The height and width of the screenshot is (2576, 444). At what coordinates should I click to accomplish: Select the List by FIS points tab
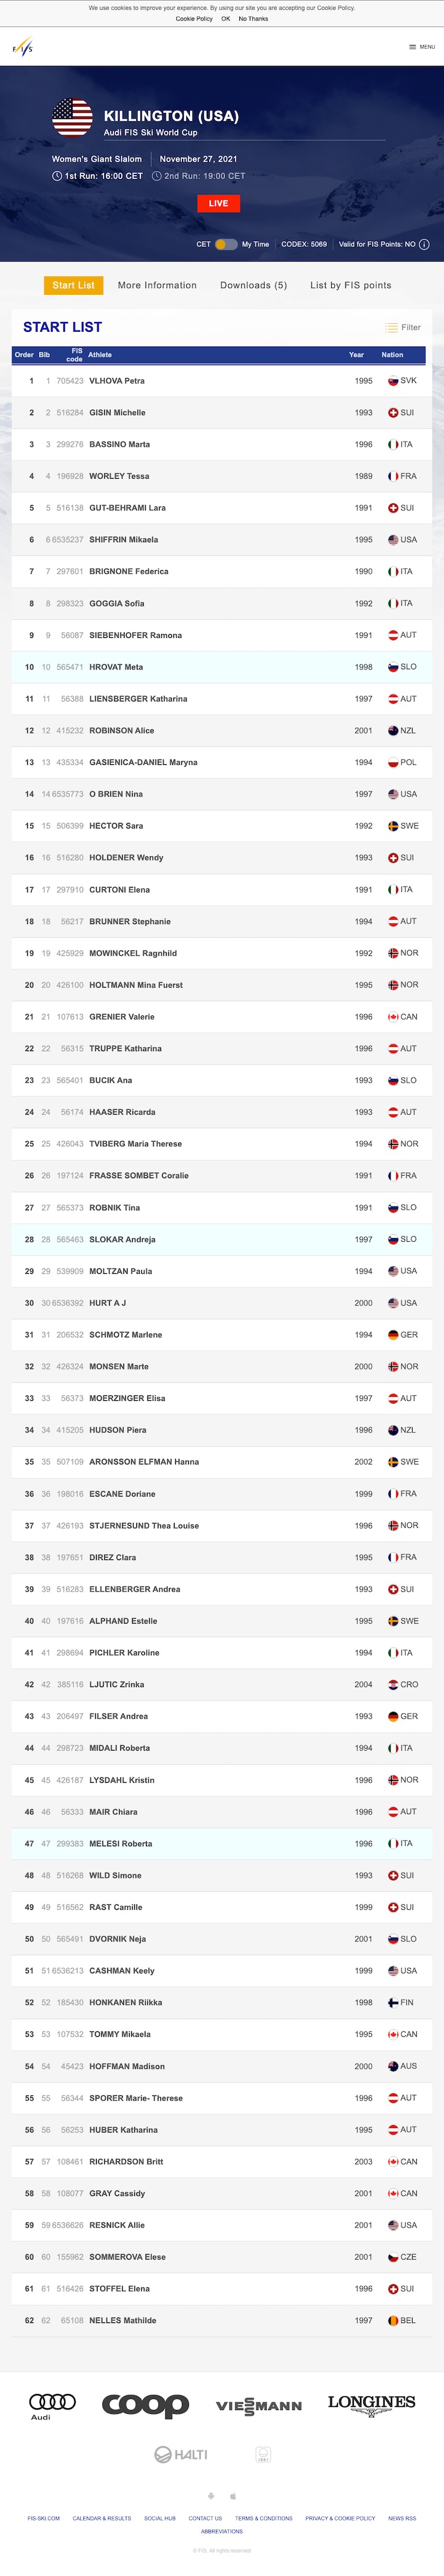point(351,285)
